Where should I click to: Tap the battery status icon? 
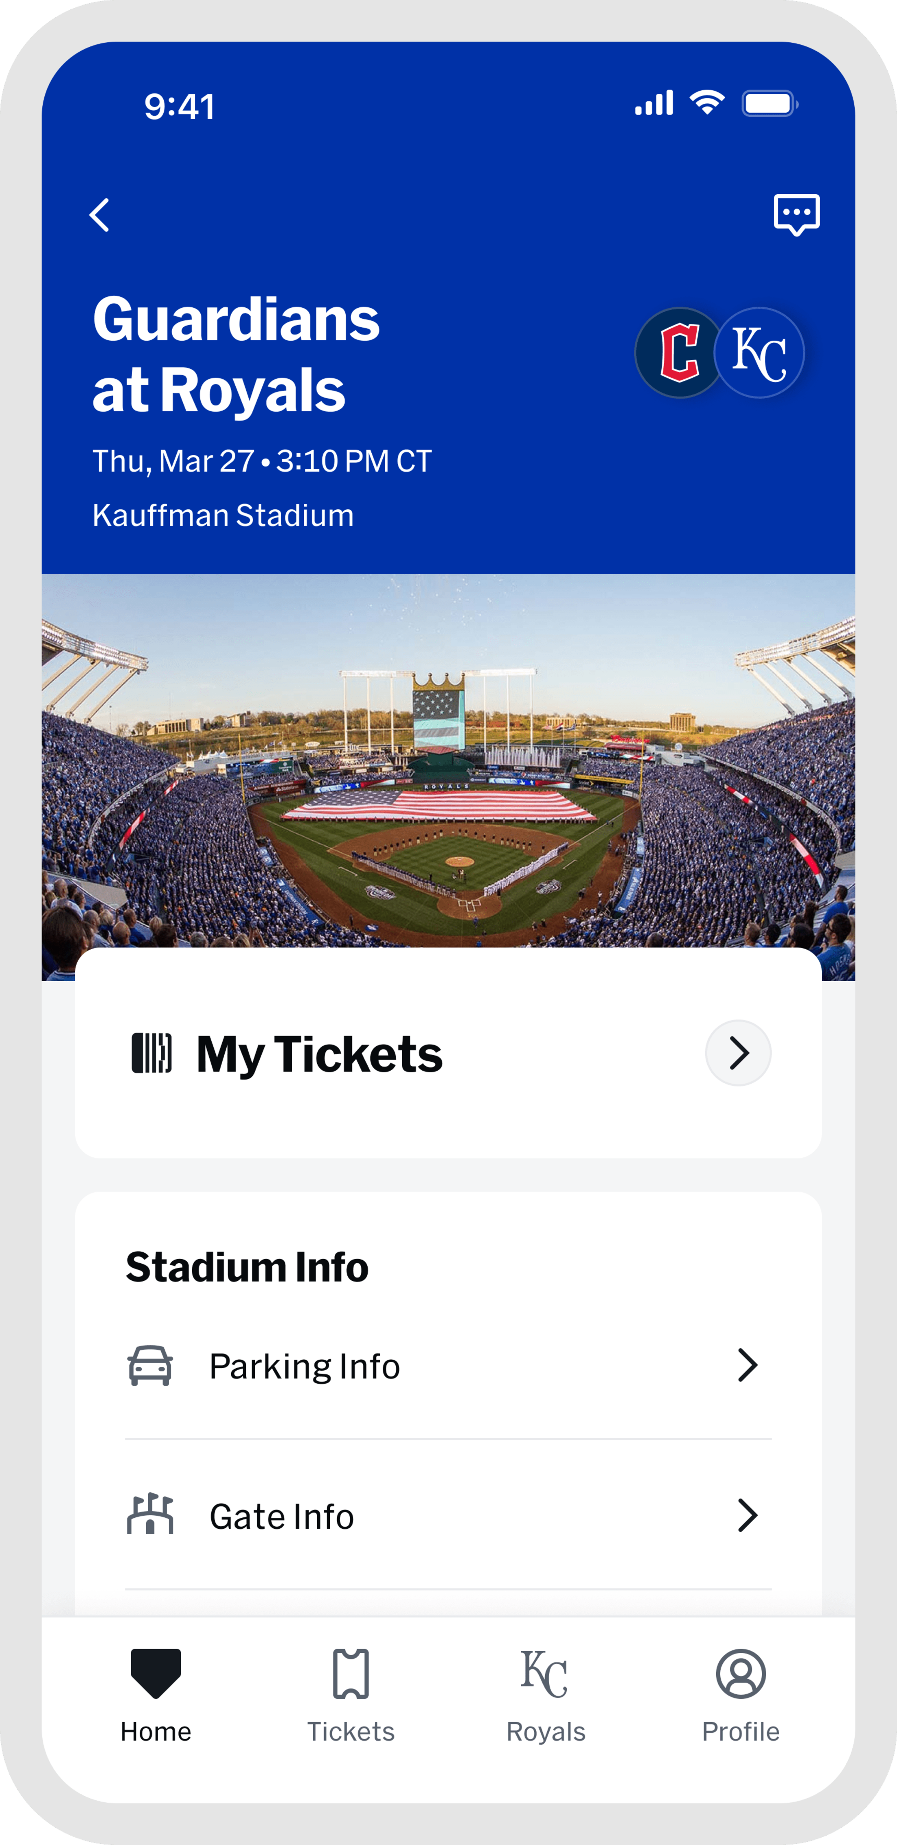coord(769,104)
